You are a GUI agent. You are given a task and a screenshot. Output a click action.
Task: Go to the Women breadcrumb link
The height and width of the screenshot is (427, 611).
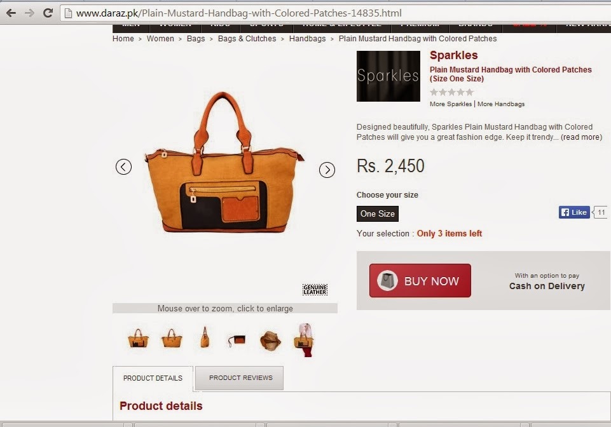pyautogui.click(x=160, y=39)
